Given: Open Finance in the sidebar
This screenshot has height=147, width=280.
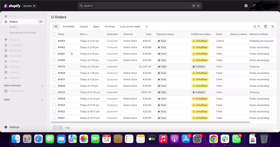Looking at the screenshot, I should pos(14,72).
